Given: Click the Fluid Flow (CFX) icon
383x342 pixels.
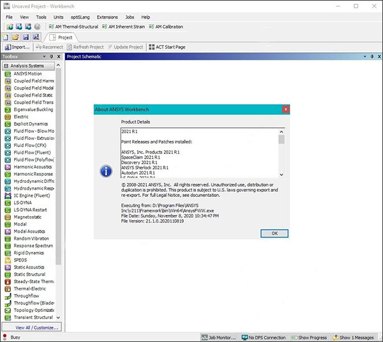Looking at the screenshot, I should [x=8, y=145].
